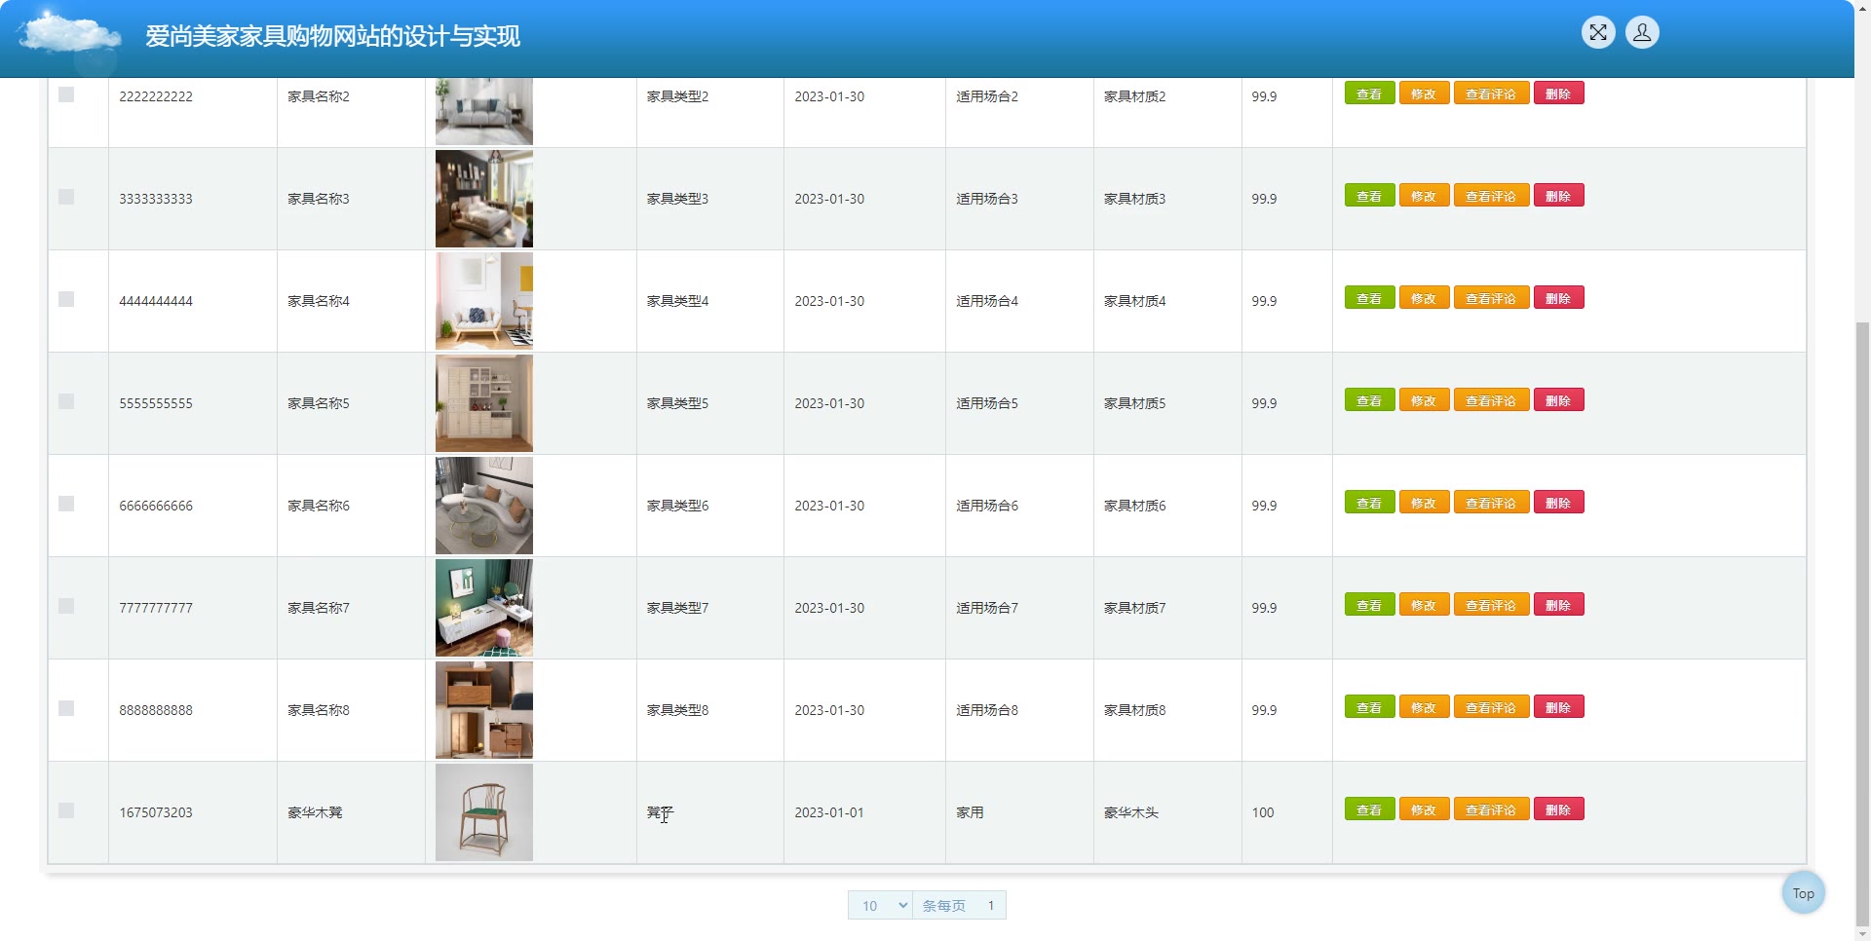Screen dimensions: 1871x941
Task: Click 修改 for row 6666666666
Action: click(x=1424, y=503)
